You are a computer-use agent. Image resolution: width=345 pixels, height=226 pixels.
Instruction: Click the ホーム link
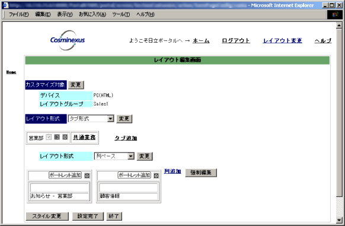click(x=201, y=40)
